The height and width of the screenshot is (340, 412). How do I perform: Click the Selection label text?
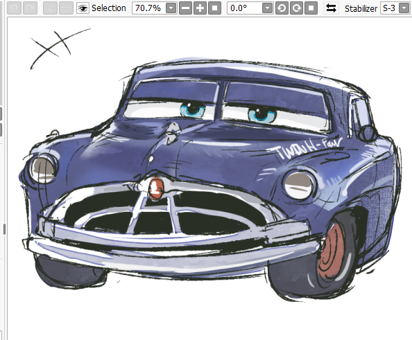pyautogui.click(x=109, y=8)
